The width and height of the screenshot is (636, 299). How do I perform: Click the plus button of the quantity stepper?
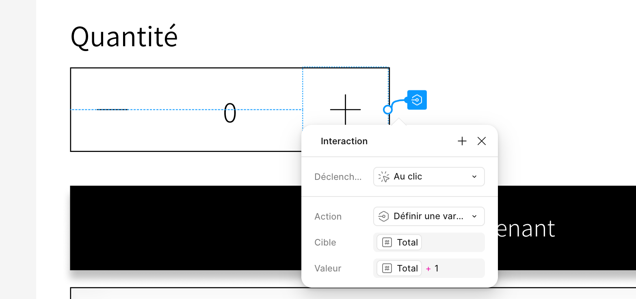[x=345, y=109]
